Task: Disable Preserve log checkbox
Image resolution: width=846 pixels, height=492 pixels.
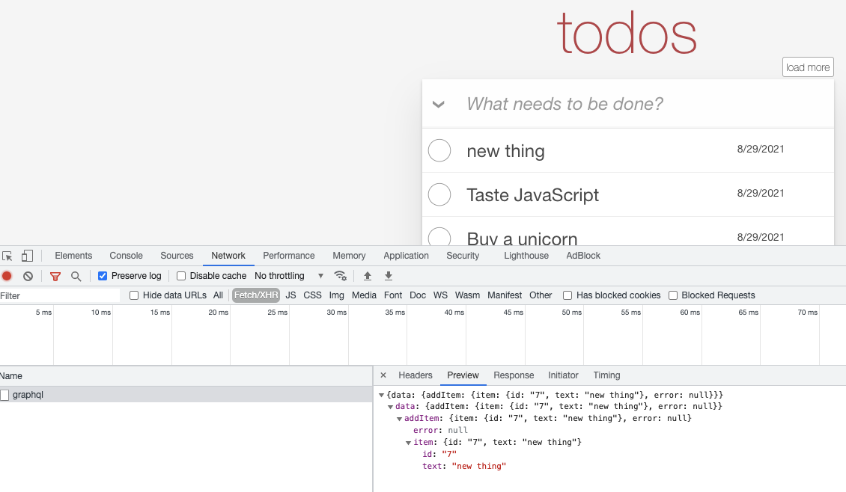Action: click(x=103, y=276)
